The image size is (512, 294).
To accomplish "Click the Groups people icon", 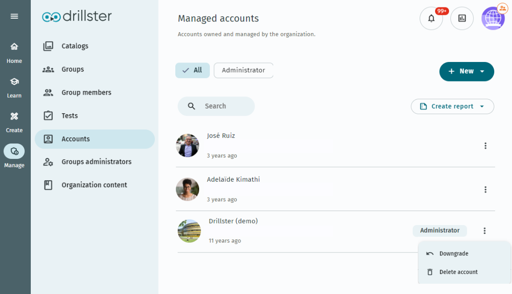I will coord(48,69).
